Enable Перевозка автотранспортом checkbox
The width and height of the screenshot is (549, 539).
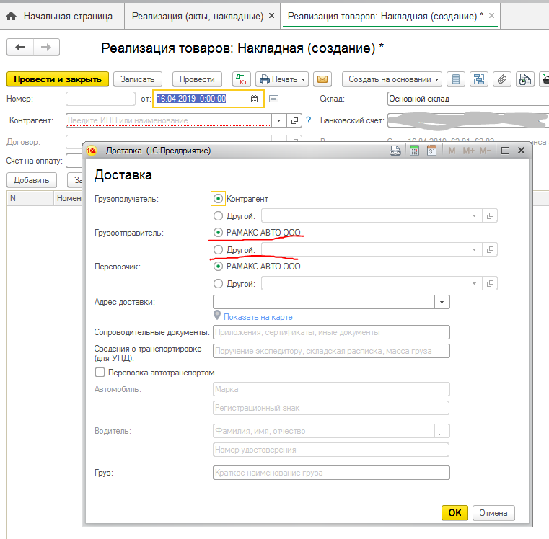point(100,373)
